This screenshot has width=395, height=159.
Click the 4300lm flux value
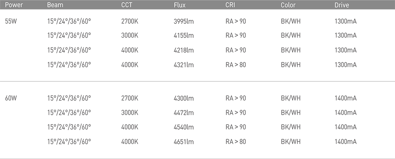(184, 98)
